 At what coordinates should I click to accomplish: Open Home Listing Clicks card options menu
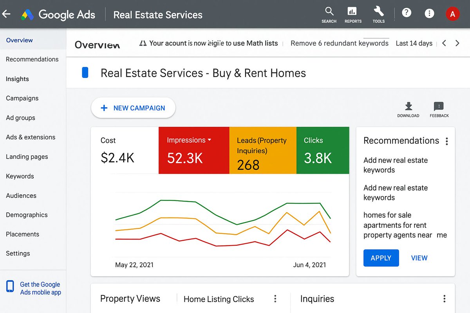point(275,299)
